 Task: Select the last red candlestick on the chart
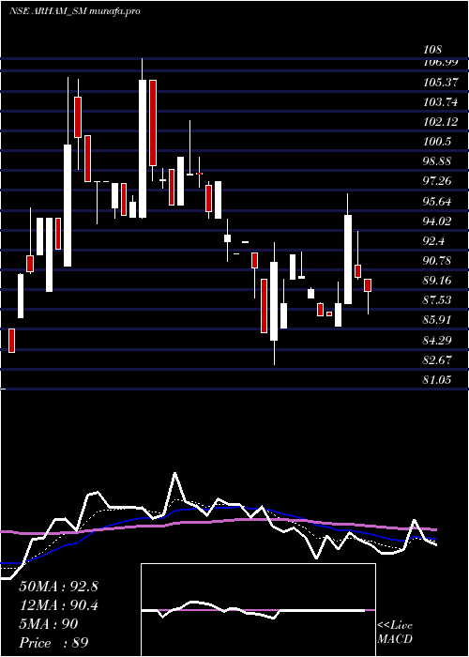coord(368,285)
